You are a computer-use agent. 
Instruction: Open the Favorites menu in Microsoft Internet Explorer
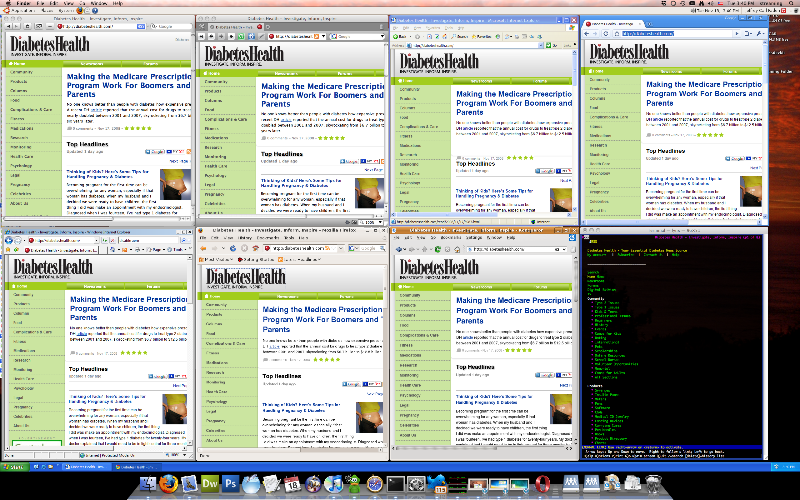(x=432, y=28)
